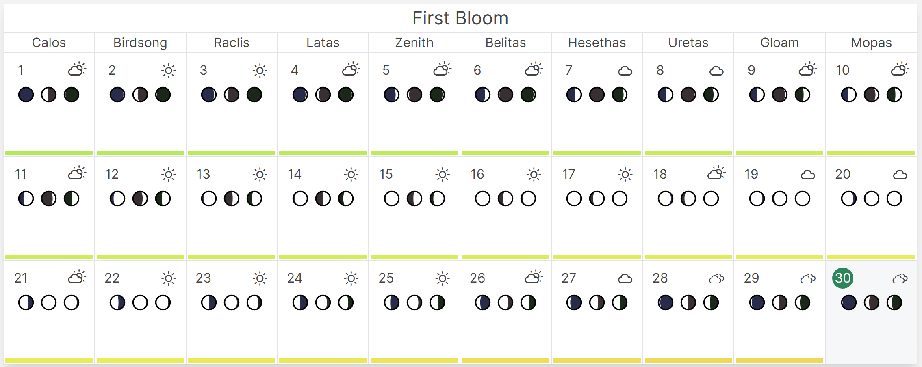This screenshot has width=922, height=367.
Task: Select the blue moon icon on day 27
Action: (x=574, y=303)
